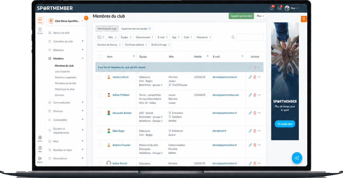343x178 pixels.
Task: Click the Quitter logout icon
Action: [x=40, y=160]
